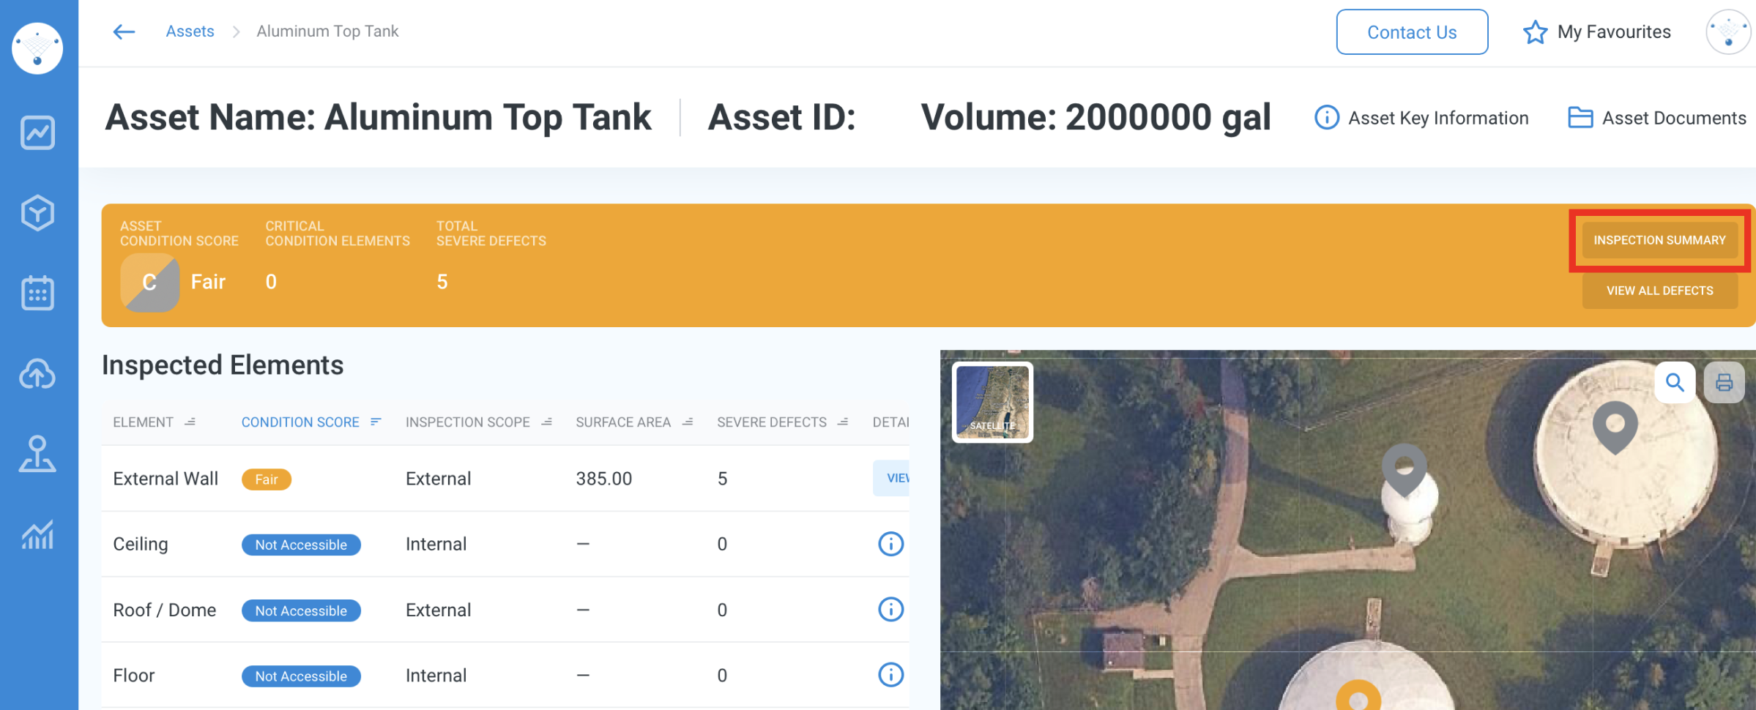Click the Assets breadcrumb link

tap(190, 31)
